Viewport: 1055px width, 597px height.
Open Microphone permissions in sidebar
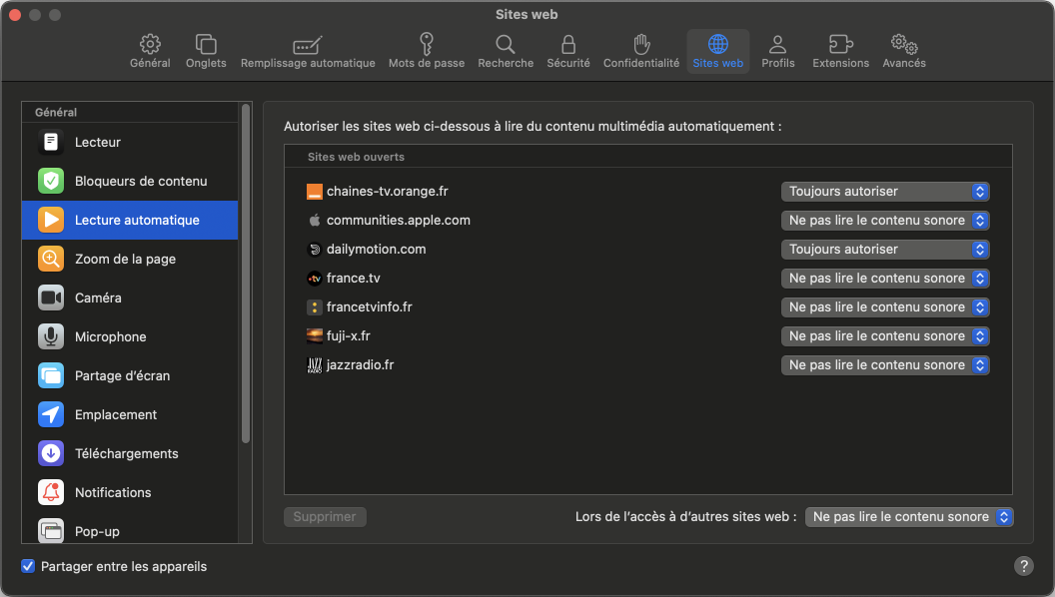[110, 337]
